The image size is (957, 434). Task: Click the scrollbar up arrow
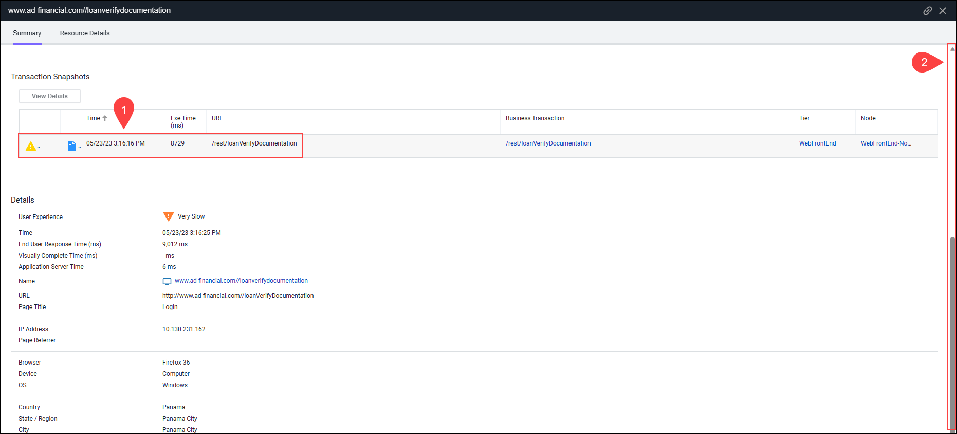coord(952,49)
